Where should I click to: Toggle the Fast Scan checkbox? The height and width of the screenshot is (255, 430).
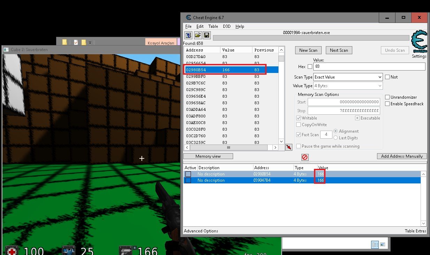tap(298, 134)
